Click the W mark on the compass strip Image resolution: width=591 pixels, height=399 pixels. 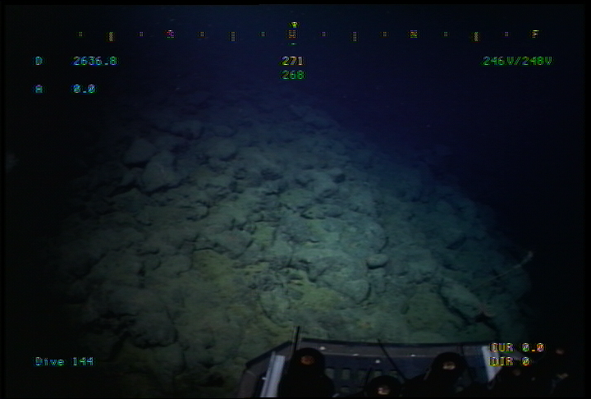292,34
